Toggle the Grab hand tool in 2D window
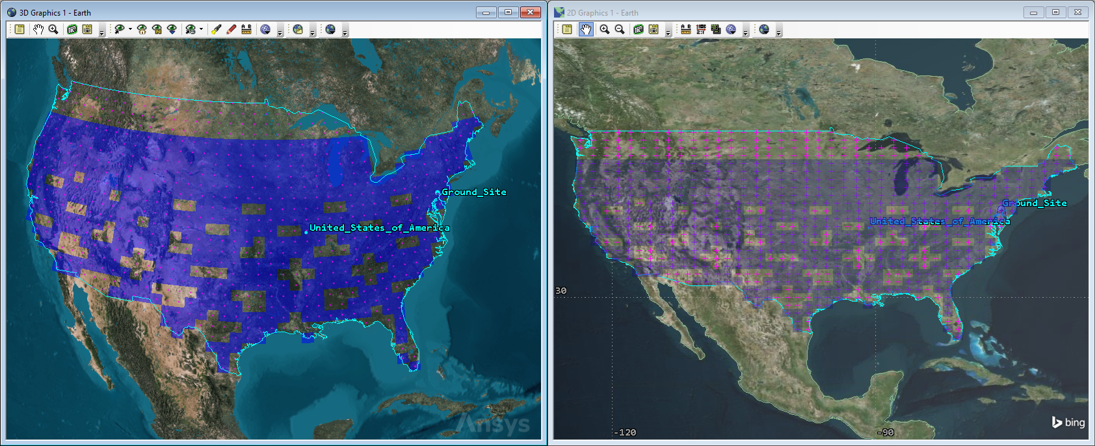1095x446 pixels. pyautogui.click(x=586, y=29)
